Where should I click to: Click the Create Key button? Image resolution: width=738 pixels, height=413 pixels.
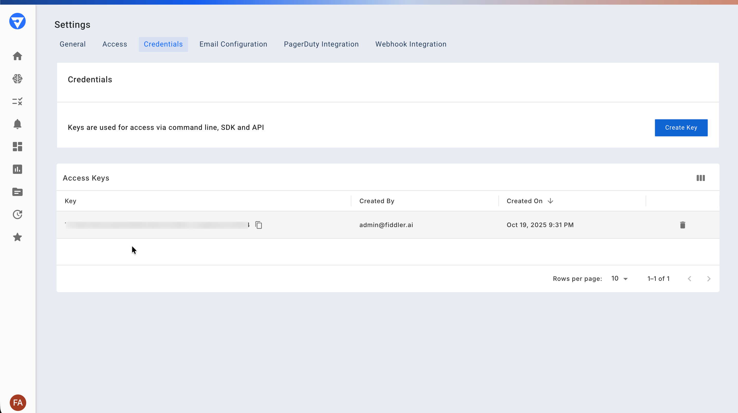pos(681,128)
